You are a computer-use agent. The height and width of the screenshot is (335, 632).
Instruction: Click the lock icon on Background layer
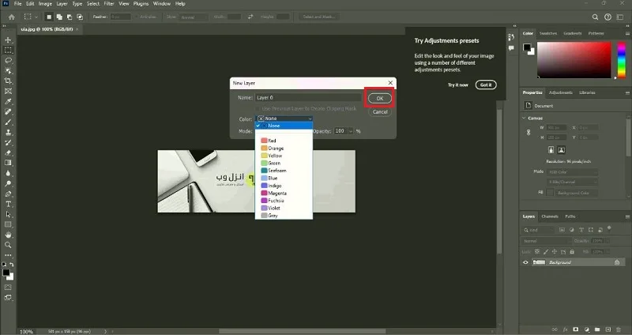[x=617, y=262]
